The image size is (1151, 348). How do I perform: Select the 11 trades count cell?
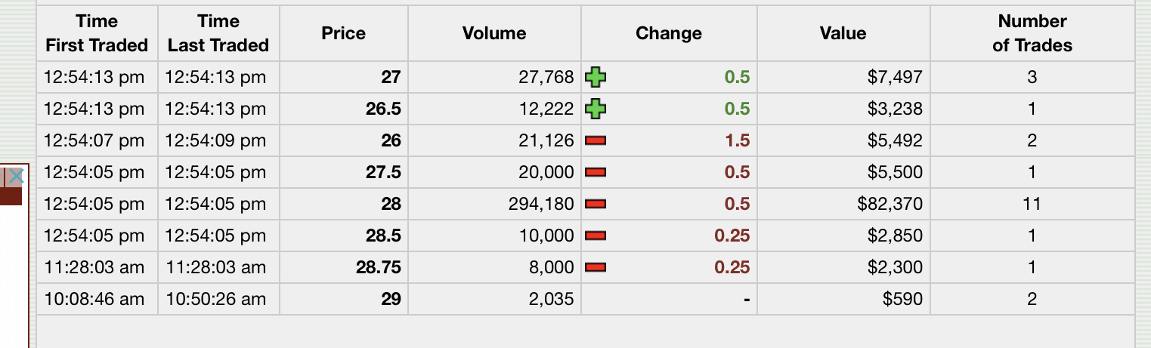(1032, 204)
